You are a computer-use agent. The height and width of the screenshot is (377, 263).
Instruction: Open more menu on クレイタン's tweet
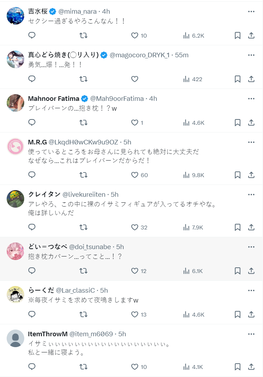tap(251, 194)
